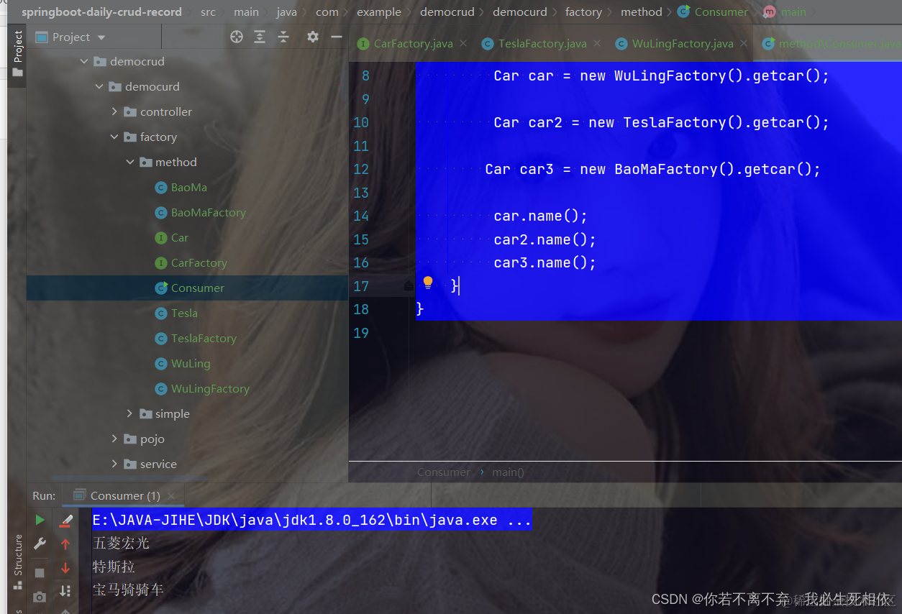This screenshot has width=902, height=614.
Task: Click springboot-daily-crud-record breadcrumb
Action: coord(101,12)
